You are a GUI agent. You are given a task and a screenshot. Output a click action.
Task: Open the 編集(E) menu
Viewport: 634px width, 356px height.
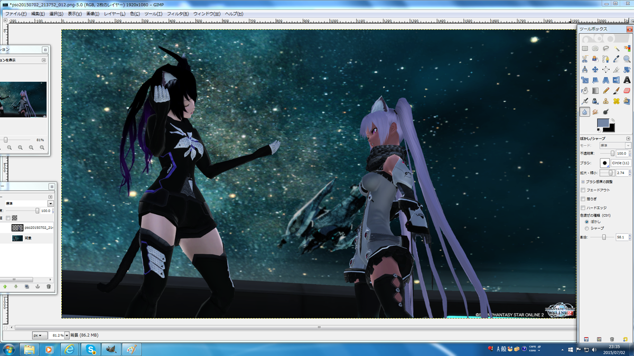pyautogui.click(x=38, y=13)
